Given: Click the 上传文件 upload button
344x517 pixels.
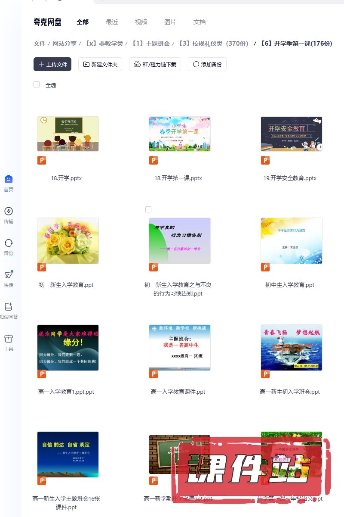Looking at the screenshot, I should pos(52,64).
